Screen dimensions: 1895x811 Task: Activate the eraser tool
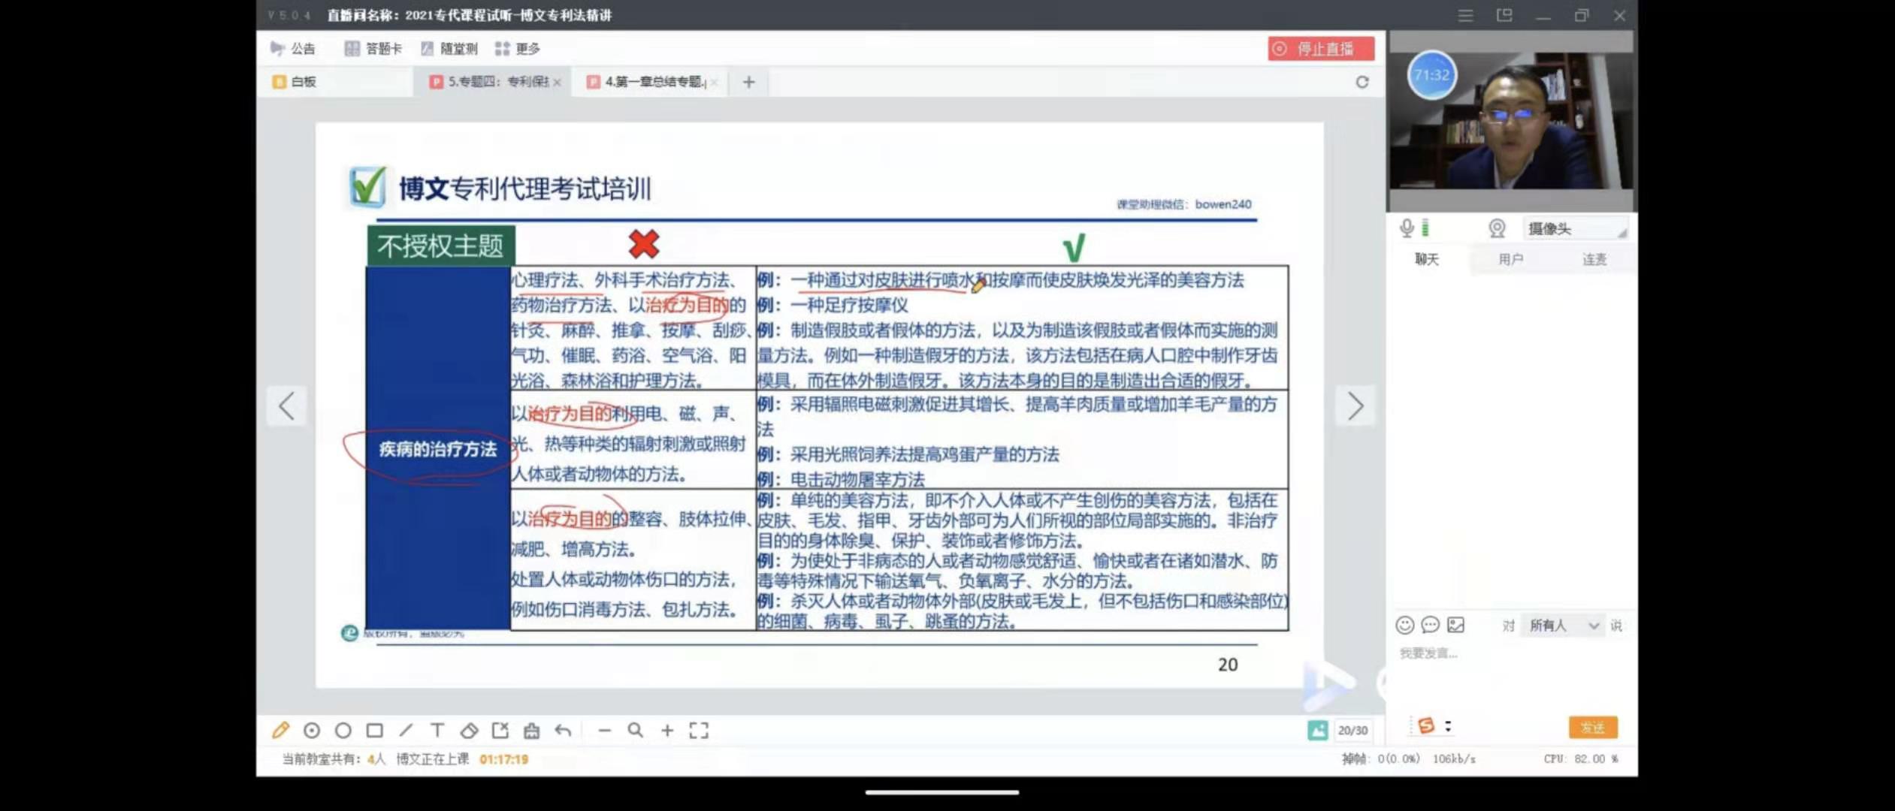pos(469,730)
